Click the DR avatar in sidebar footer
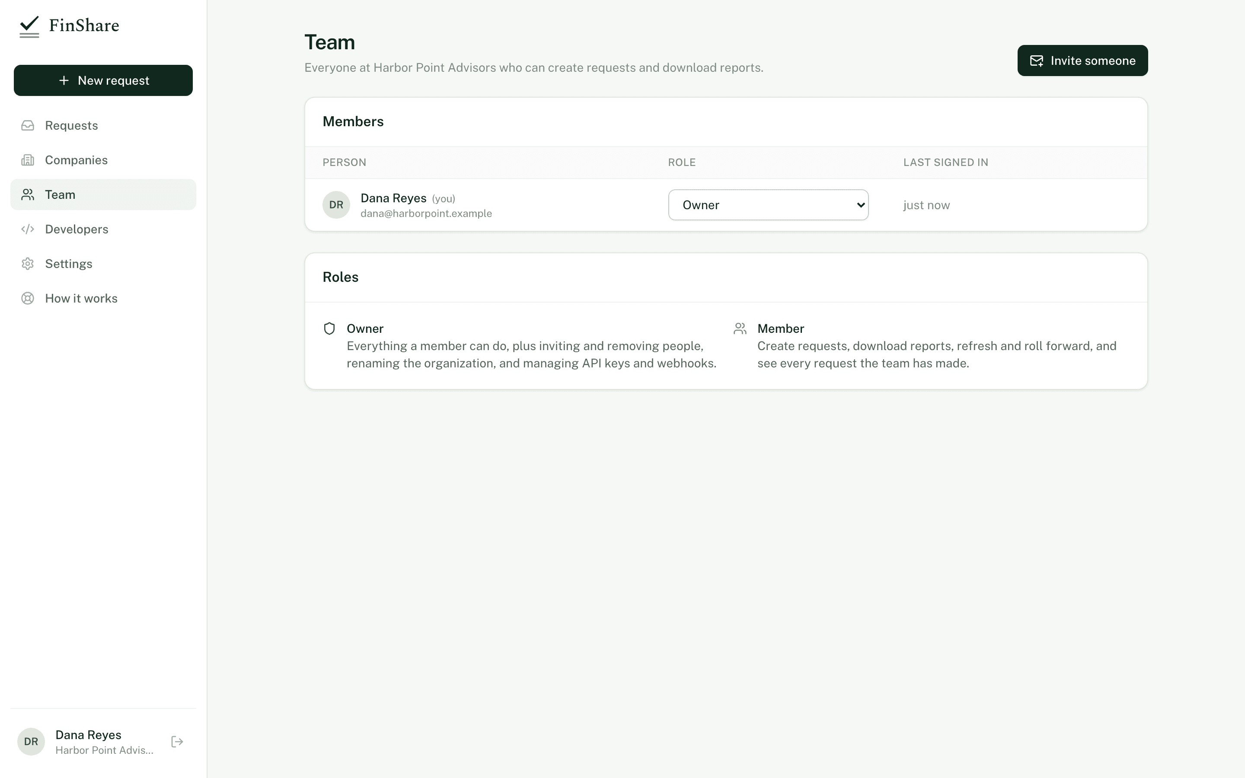1245x778 pixels. (31, 741)
